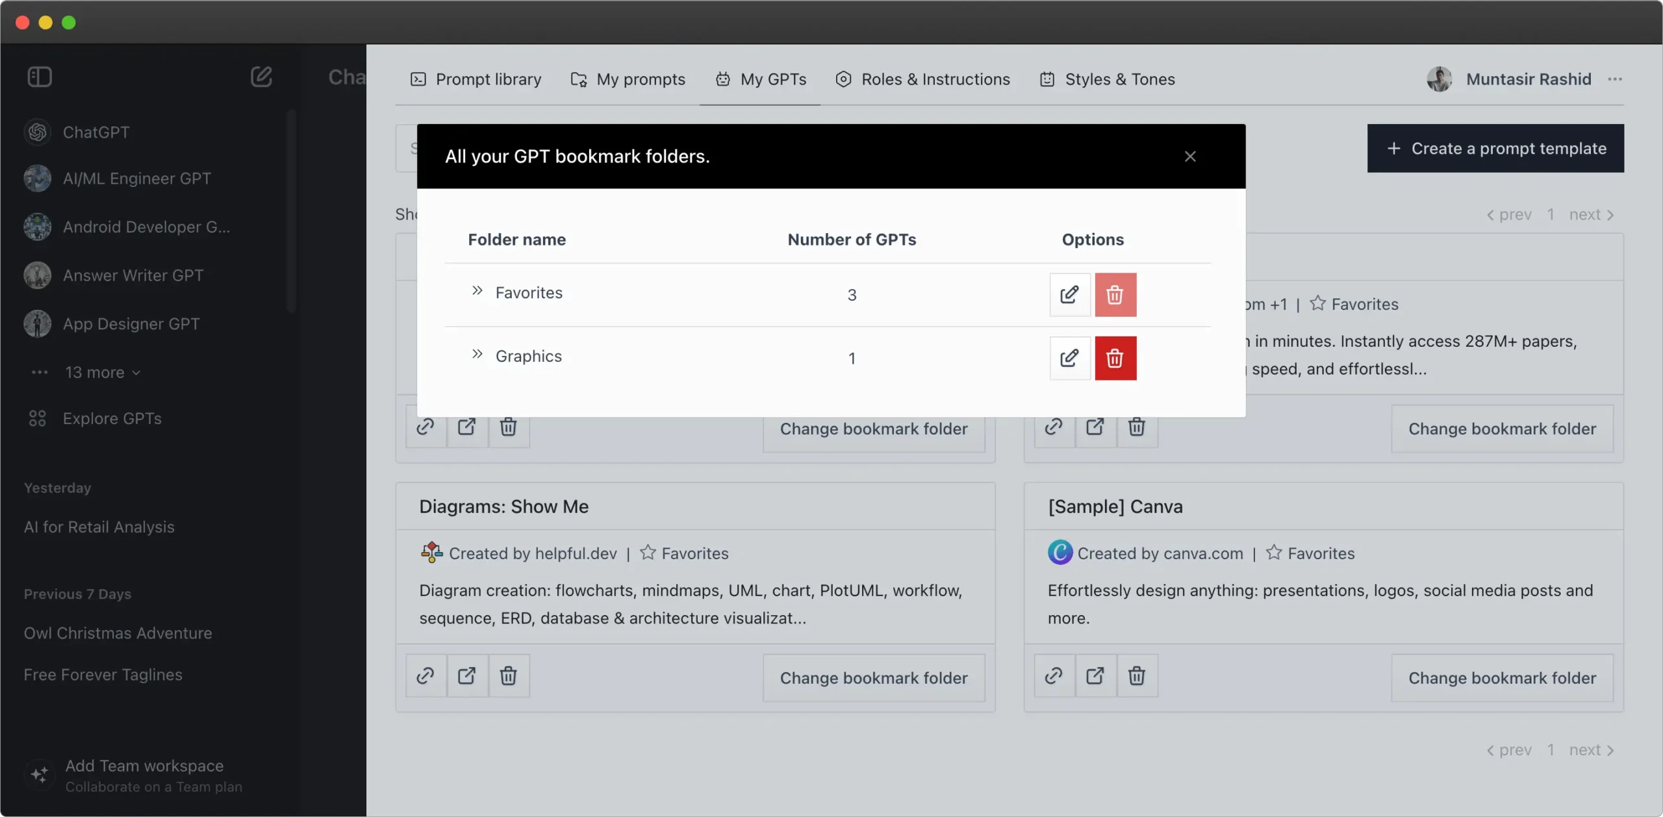This screenshot has width=1663, height=817.
Task: Click the Folder name column header
Action: click(x=516, y=240)
